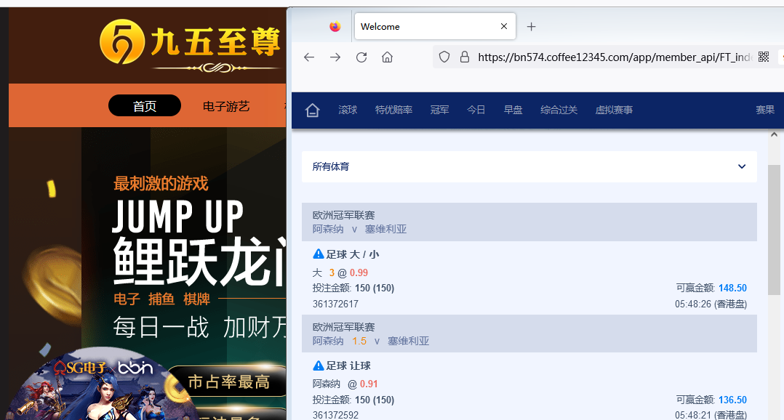This screenshot has width=784, height=420.
Task: Go to the browser home page icon
Action: [x=388, y=57]
